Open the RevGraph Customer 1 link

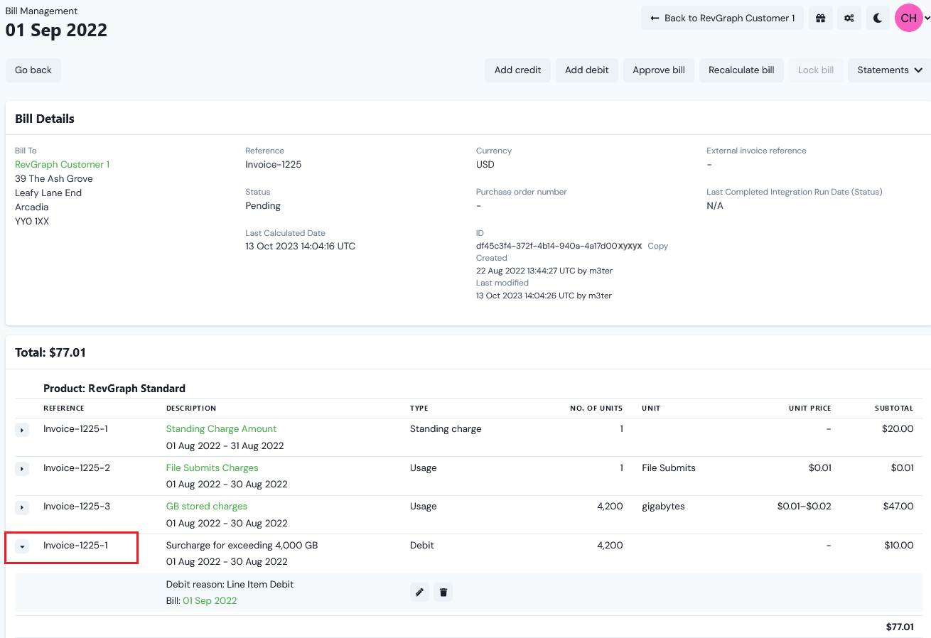click(62, 164)
